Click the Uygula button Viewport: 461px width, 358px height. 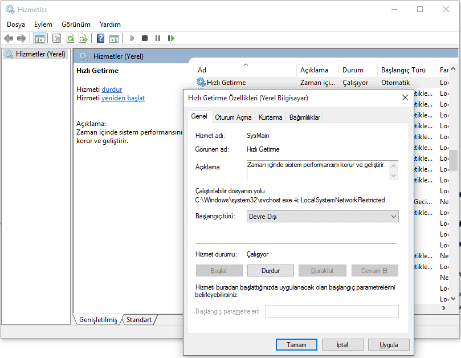coord(389,345)
